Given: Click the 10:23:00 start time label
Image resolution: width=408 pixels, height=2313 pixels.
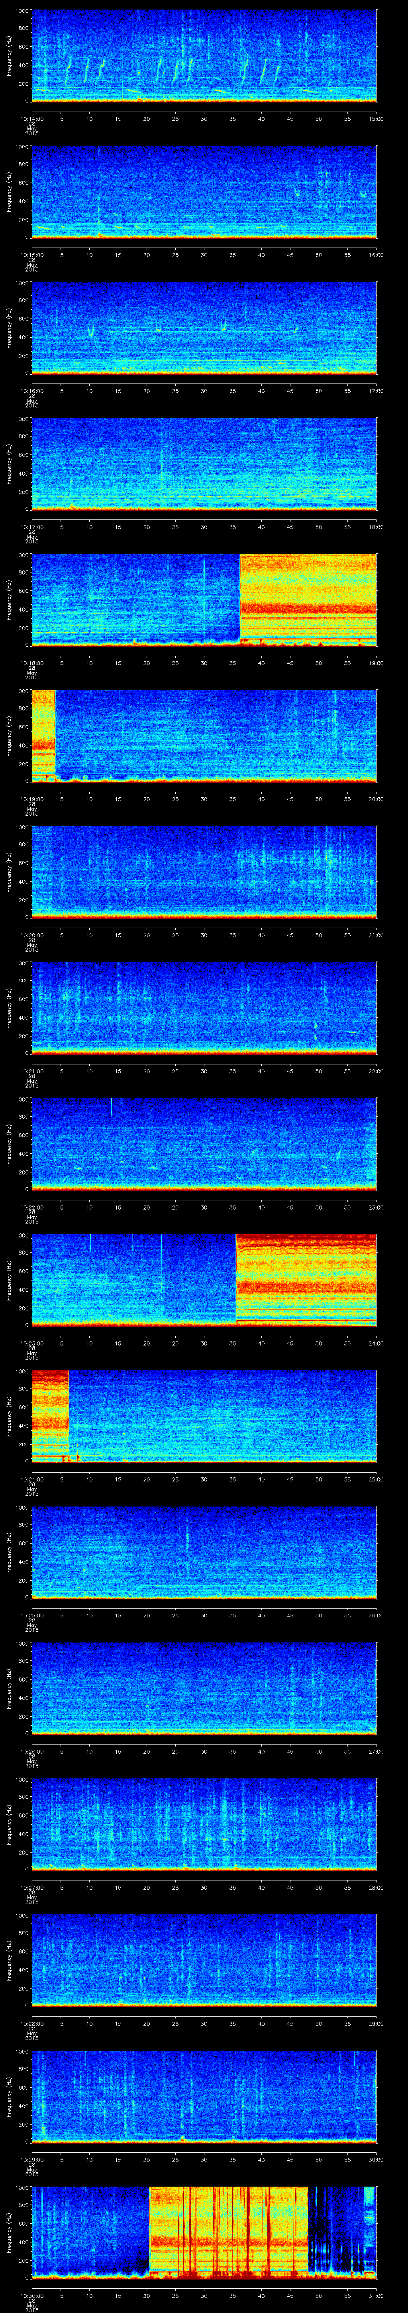Looking at the screenshot, I should (x=31, y=1342).
